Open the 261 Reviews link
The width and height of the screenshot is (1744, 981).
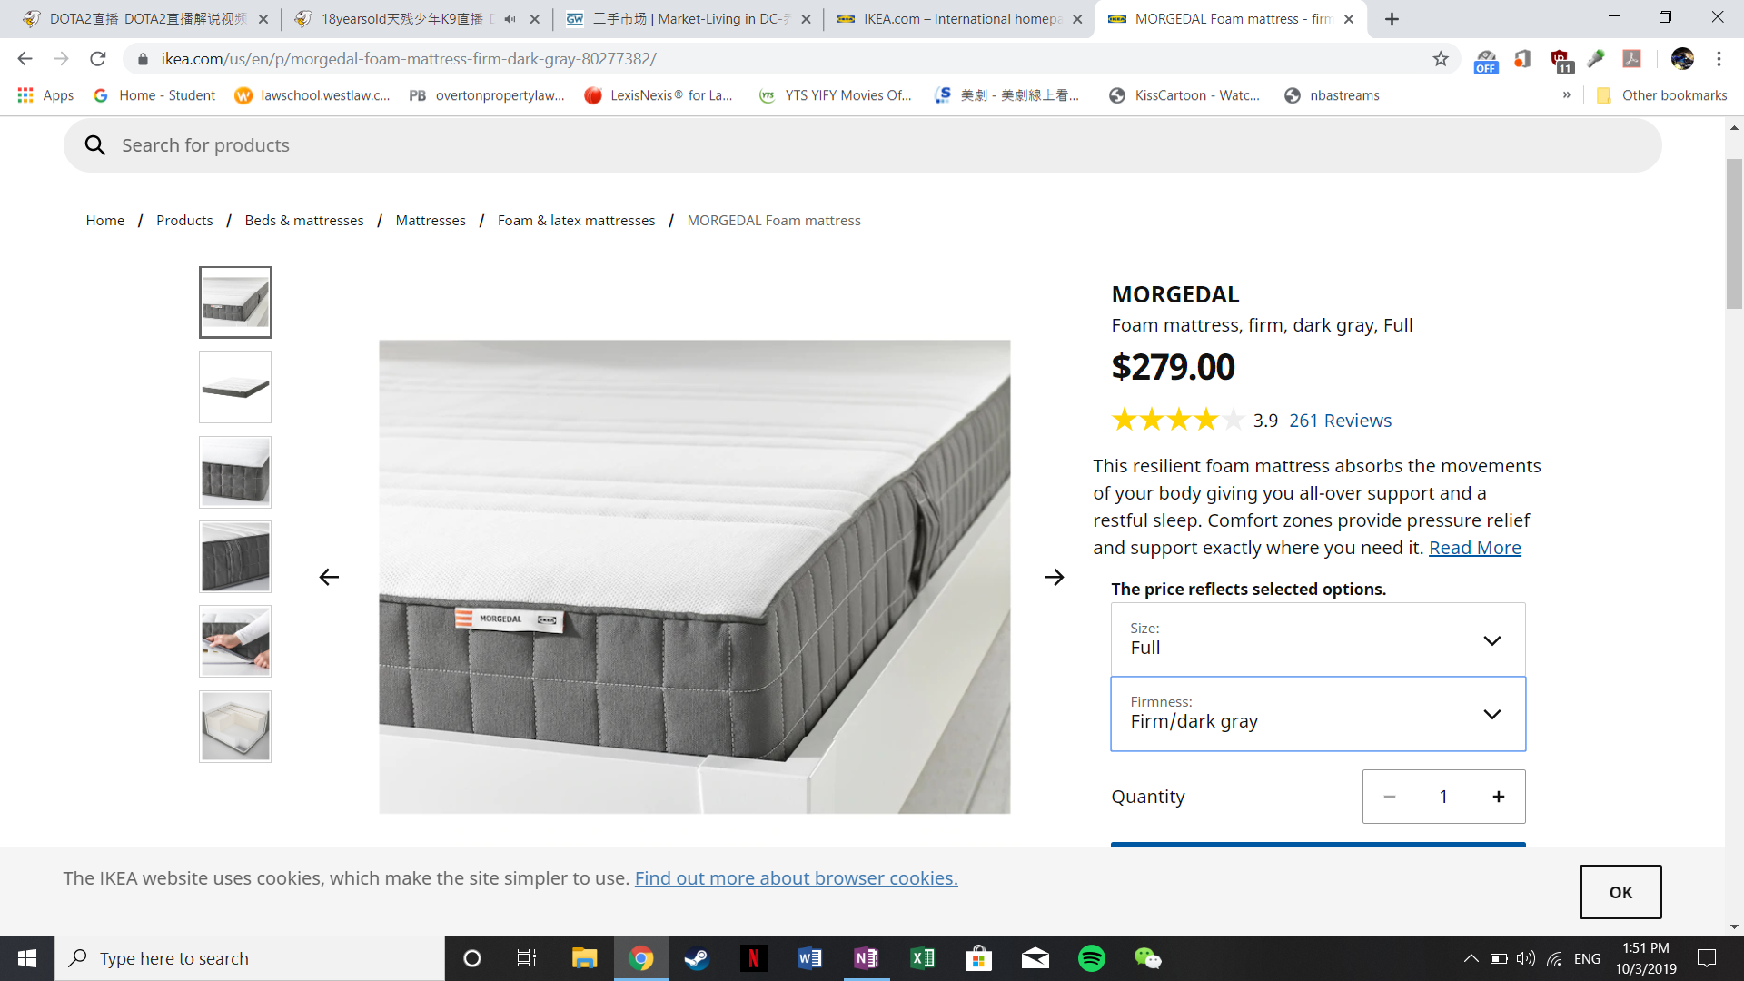click(1340, 421)
